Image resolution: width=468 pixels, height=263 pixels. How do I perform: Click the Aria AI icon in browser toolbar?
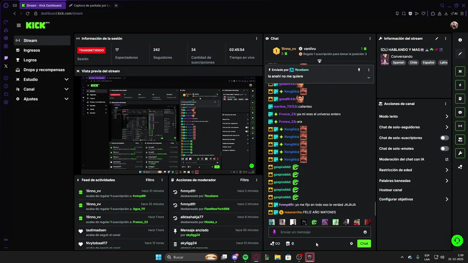[x=454, y=14]
